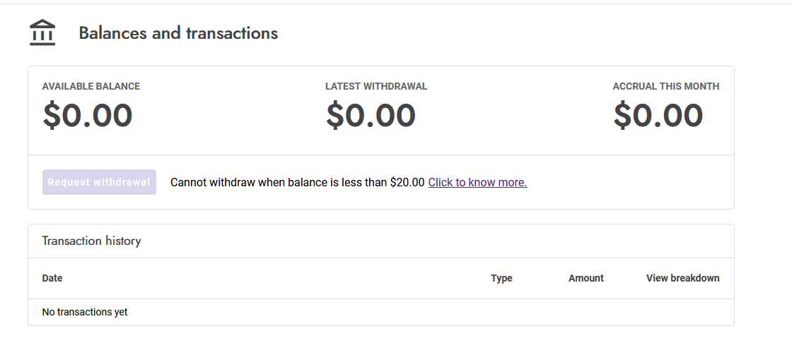
Task: Select the Latest Withdrawal label
Action: coord(376,86)
